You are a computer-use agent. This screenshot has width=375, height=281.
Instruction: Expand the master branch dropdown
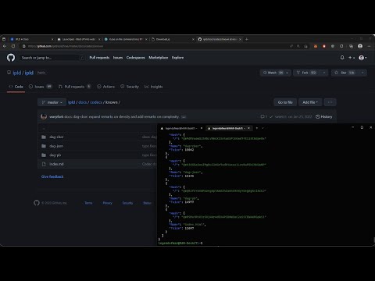(x=52, y=102)
